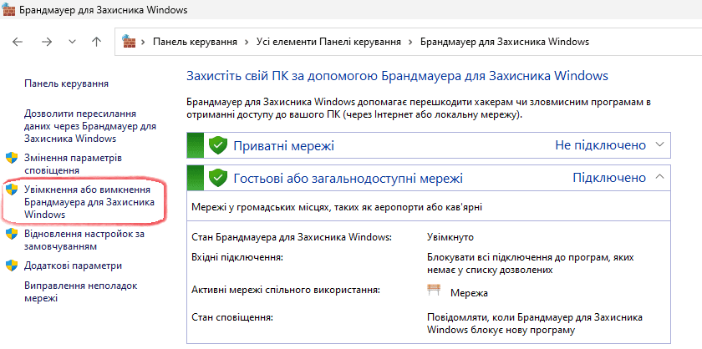The image size is (702, 349).
Task: Click the Forward navigation arrow
Action: [47, 42]
